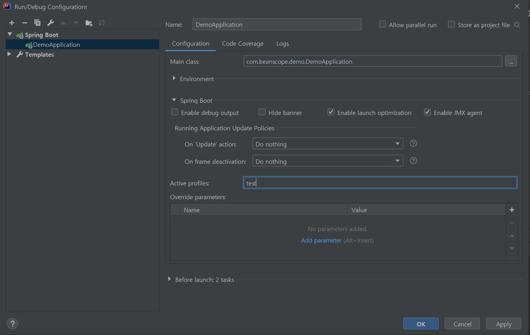Enable debug output checkbox
This screenshot has height=335, width=530.
pyautogui.click(x=175, y=112)
